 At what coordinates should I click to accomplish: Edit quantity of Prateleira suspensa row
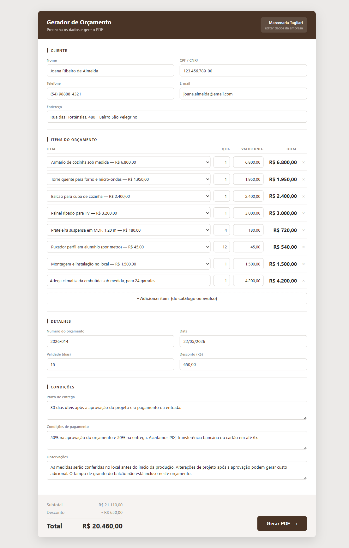pos(222,230)
